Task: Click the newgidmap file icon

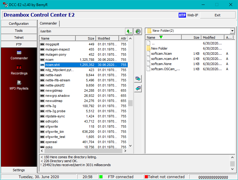Action: 42,90
